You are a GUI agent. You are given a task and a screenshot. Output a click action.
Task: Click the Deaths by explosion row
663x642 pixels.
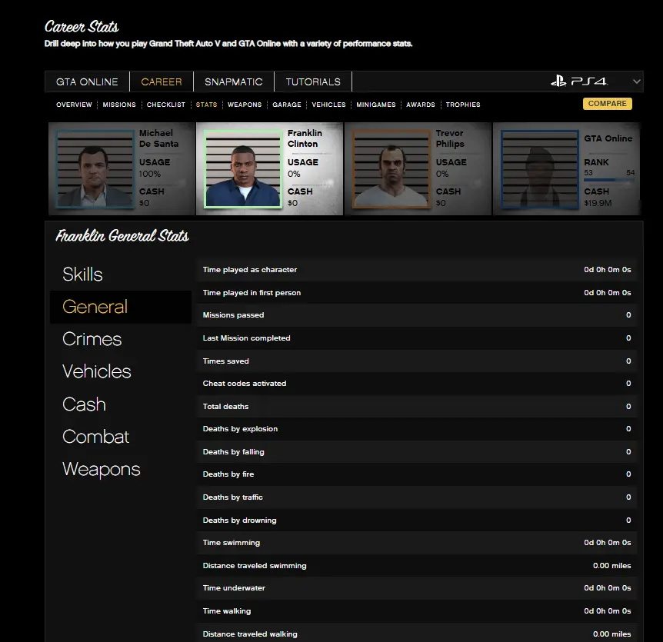416,428
